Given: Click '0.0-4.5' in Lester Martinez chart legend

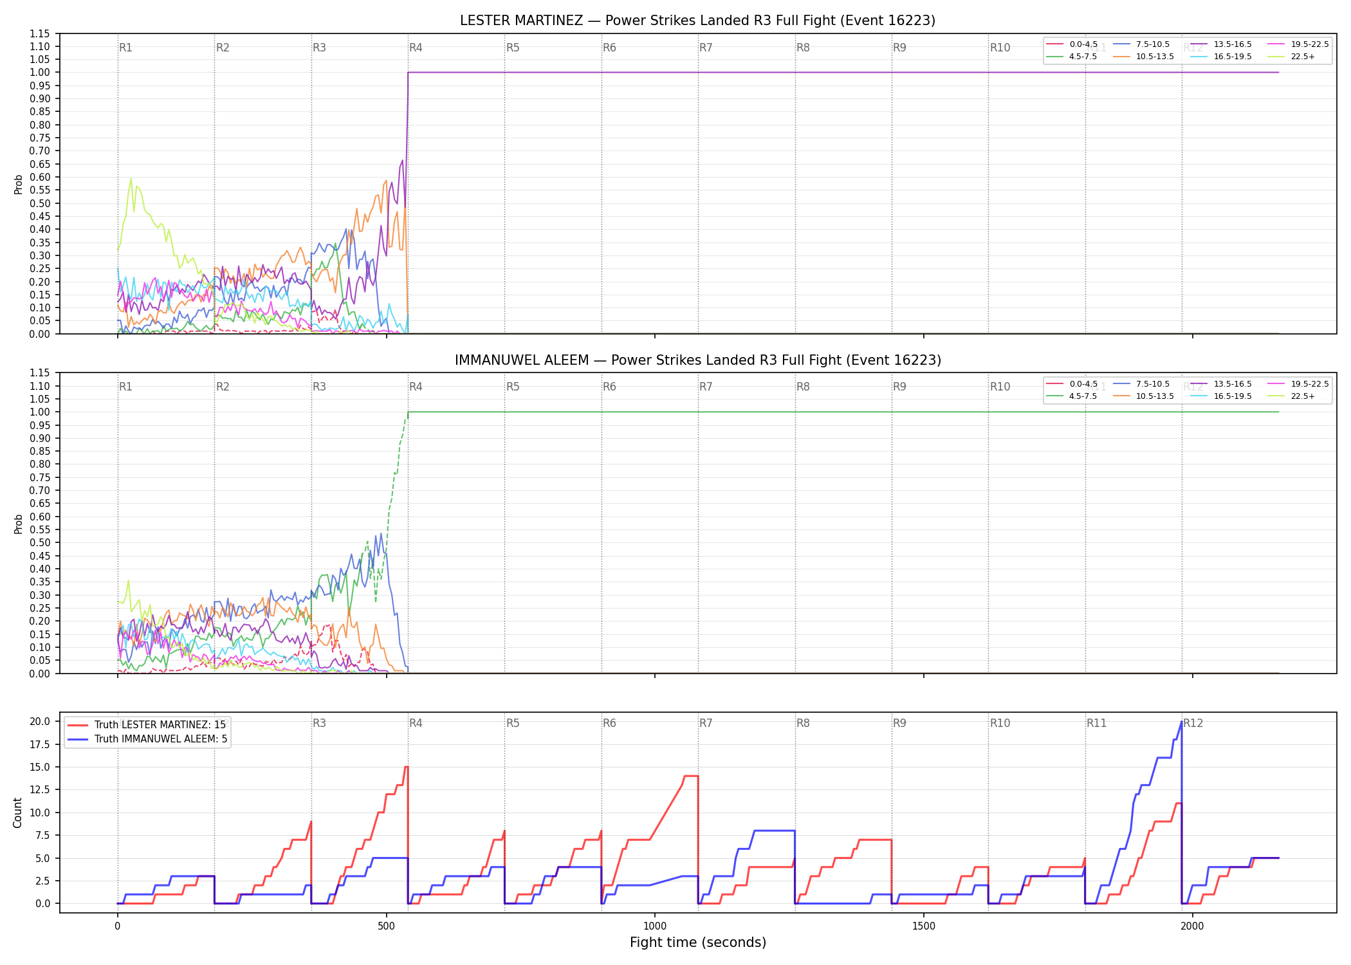Looking at the screenshot, I should [x=1083, y=44].
